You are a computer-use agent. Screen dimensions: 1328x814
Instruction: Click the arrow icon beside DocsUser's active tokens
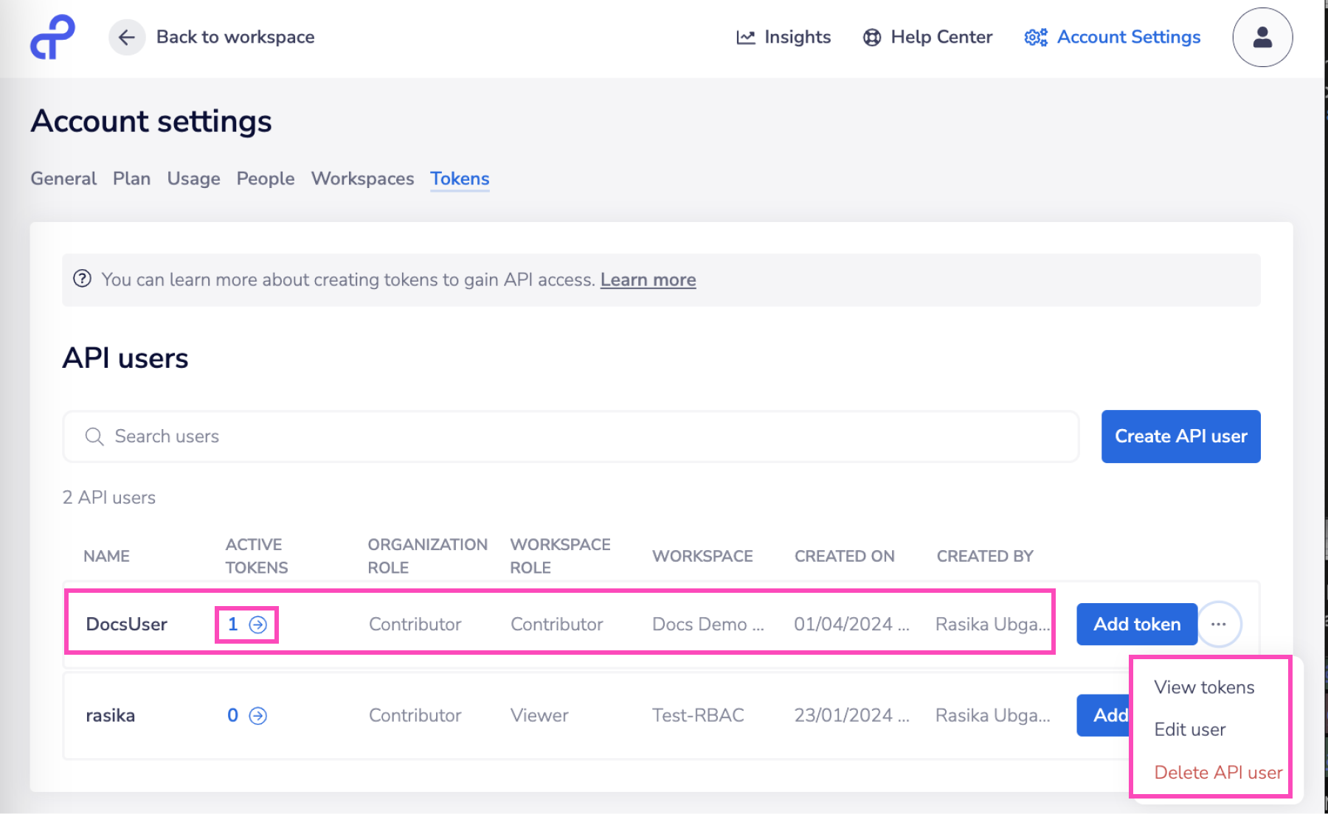(x=257, y=625)
